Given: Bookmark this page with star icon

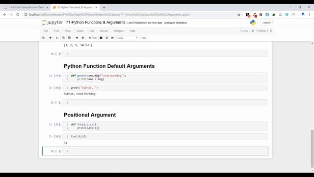Looking at the screenshot, I should pos(239,15).
